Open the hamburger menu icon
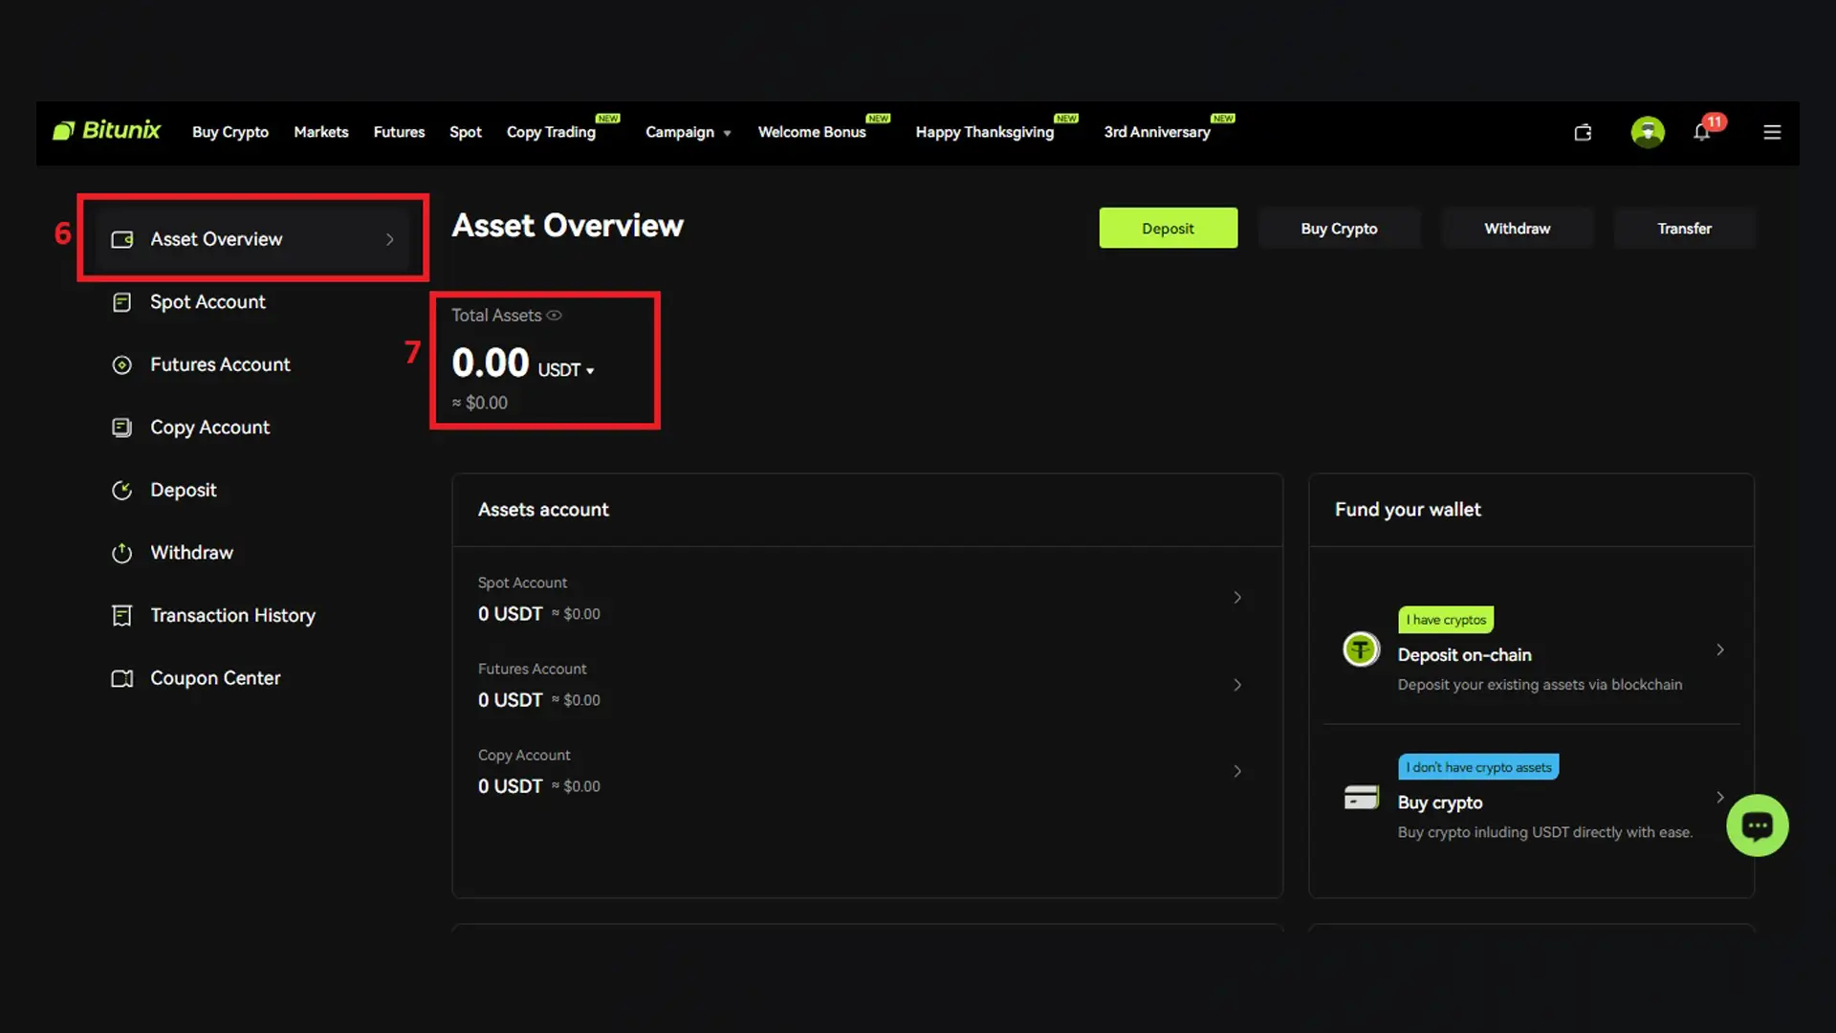Screen dimensions: 1836x1033 coord(1772,132)
